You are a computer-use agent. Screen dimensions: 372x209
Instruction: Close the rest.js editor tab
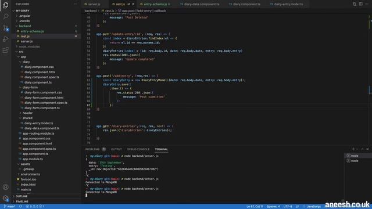click(133, 4)
